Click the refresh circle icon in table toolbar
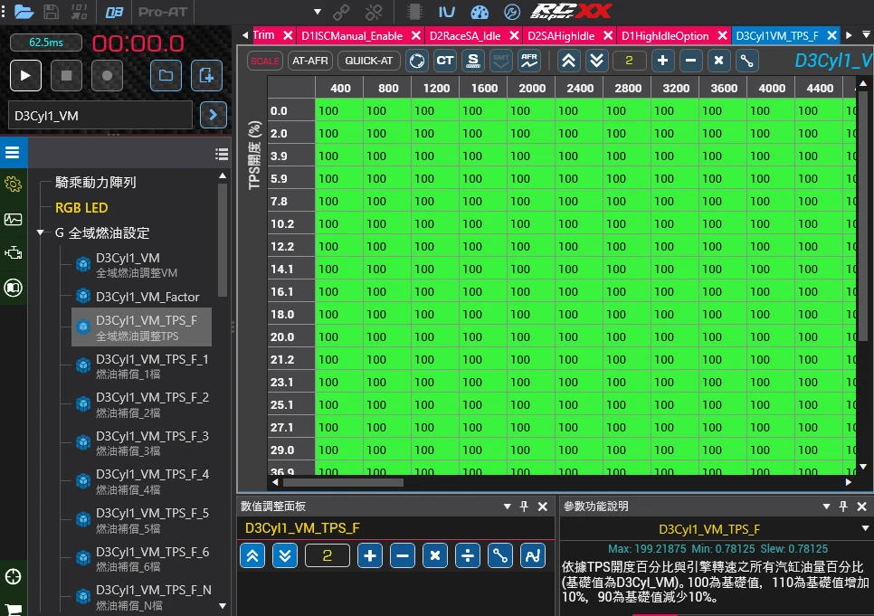Image resolution: width=874 pixels, height=616 pixels. [x=417, y=61]
